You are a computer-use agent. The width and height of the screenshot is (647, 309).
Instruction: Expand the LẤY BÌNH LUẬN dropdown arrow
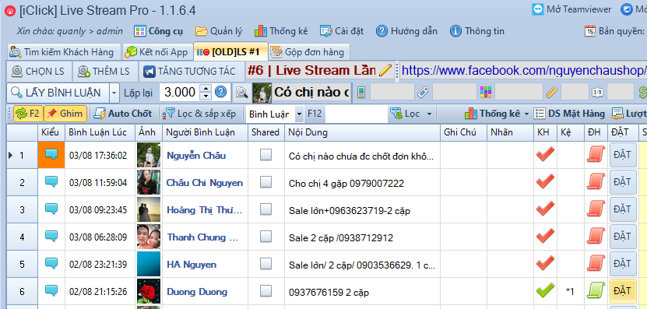point(114,93)
